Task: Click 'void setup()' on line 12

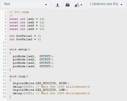Action: (20, 49)
